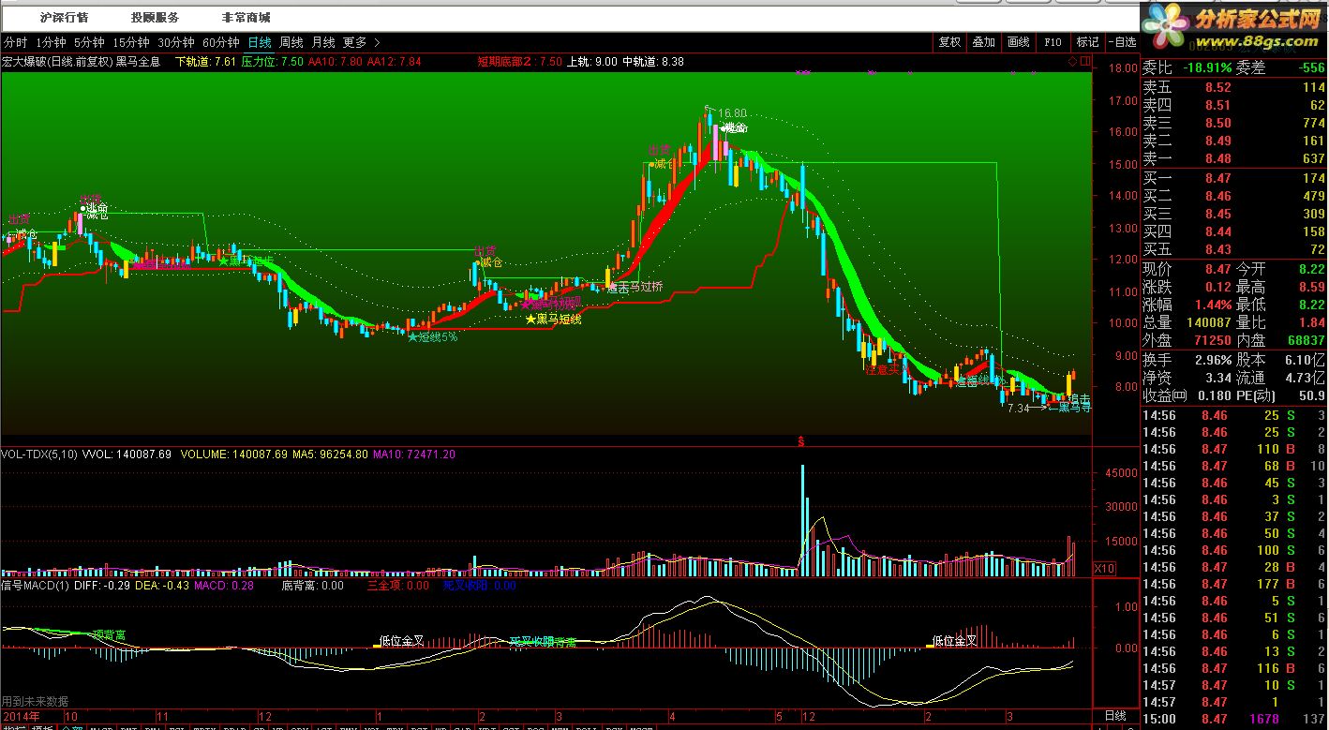Select the top 日线 daily tab
Image resolution: width=1329 pixels, height=730 pixels.
[260, 42]
